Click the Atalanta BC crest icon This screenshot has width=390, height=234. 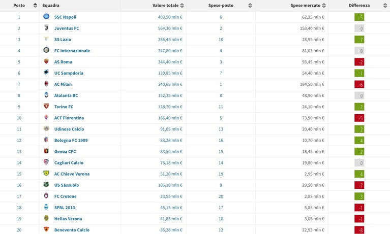pyautogui.click(x=46, y=94)
